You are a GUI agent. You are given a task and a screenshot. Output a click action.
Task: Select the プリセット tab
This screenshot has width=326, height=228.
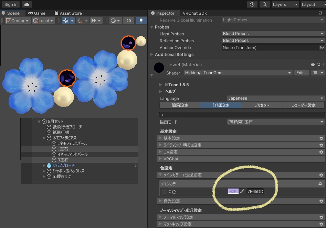pos(262,105)
